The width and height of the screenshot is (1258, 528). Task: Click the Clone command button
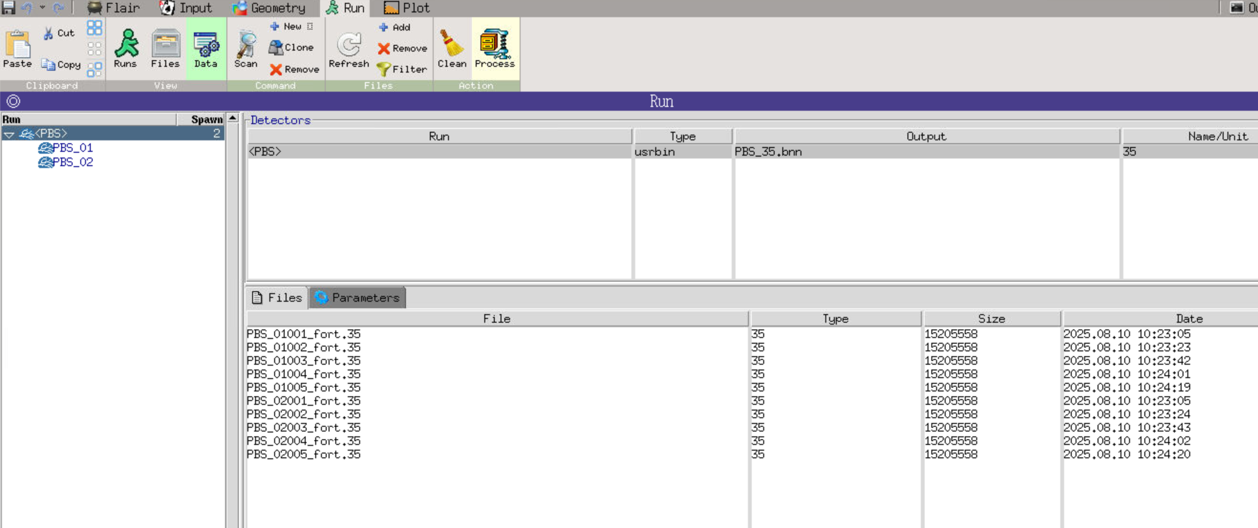pos(291,47)
